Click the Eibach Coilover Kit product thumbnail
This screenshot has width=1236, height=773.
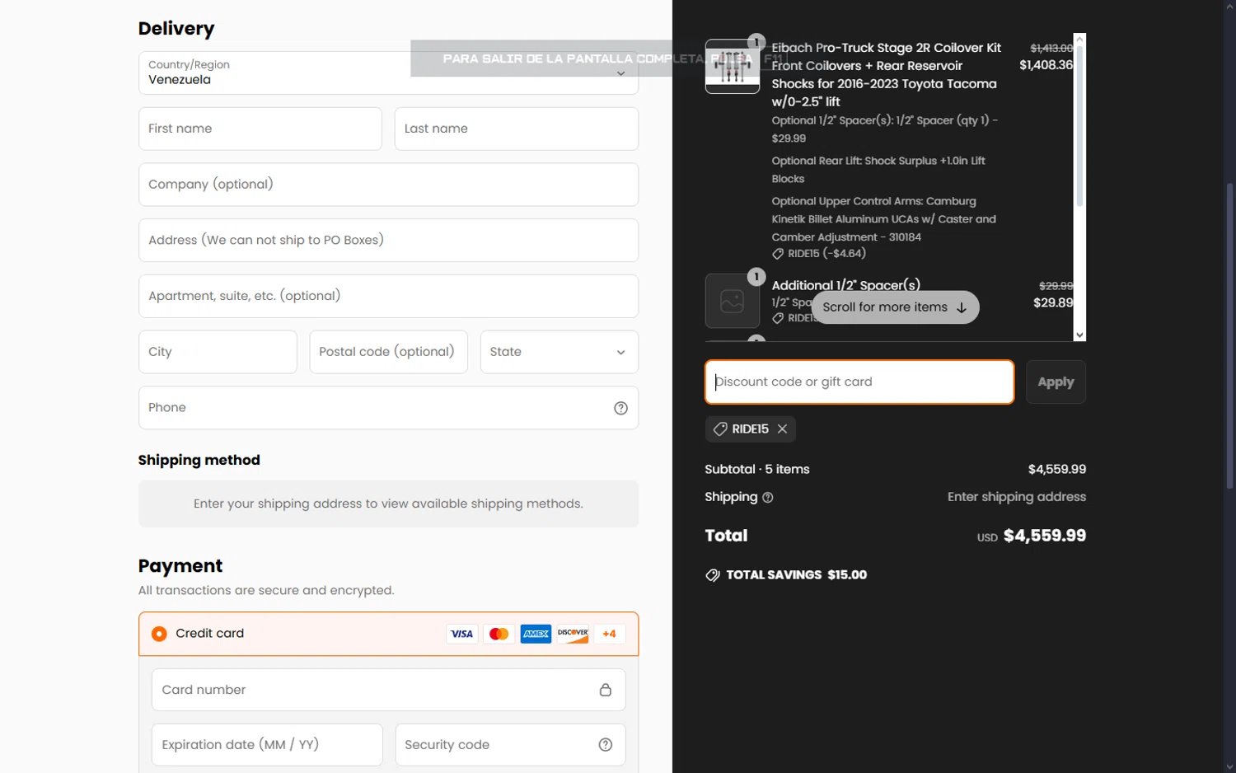tap(733, 67)
